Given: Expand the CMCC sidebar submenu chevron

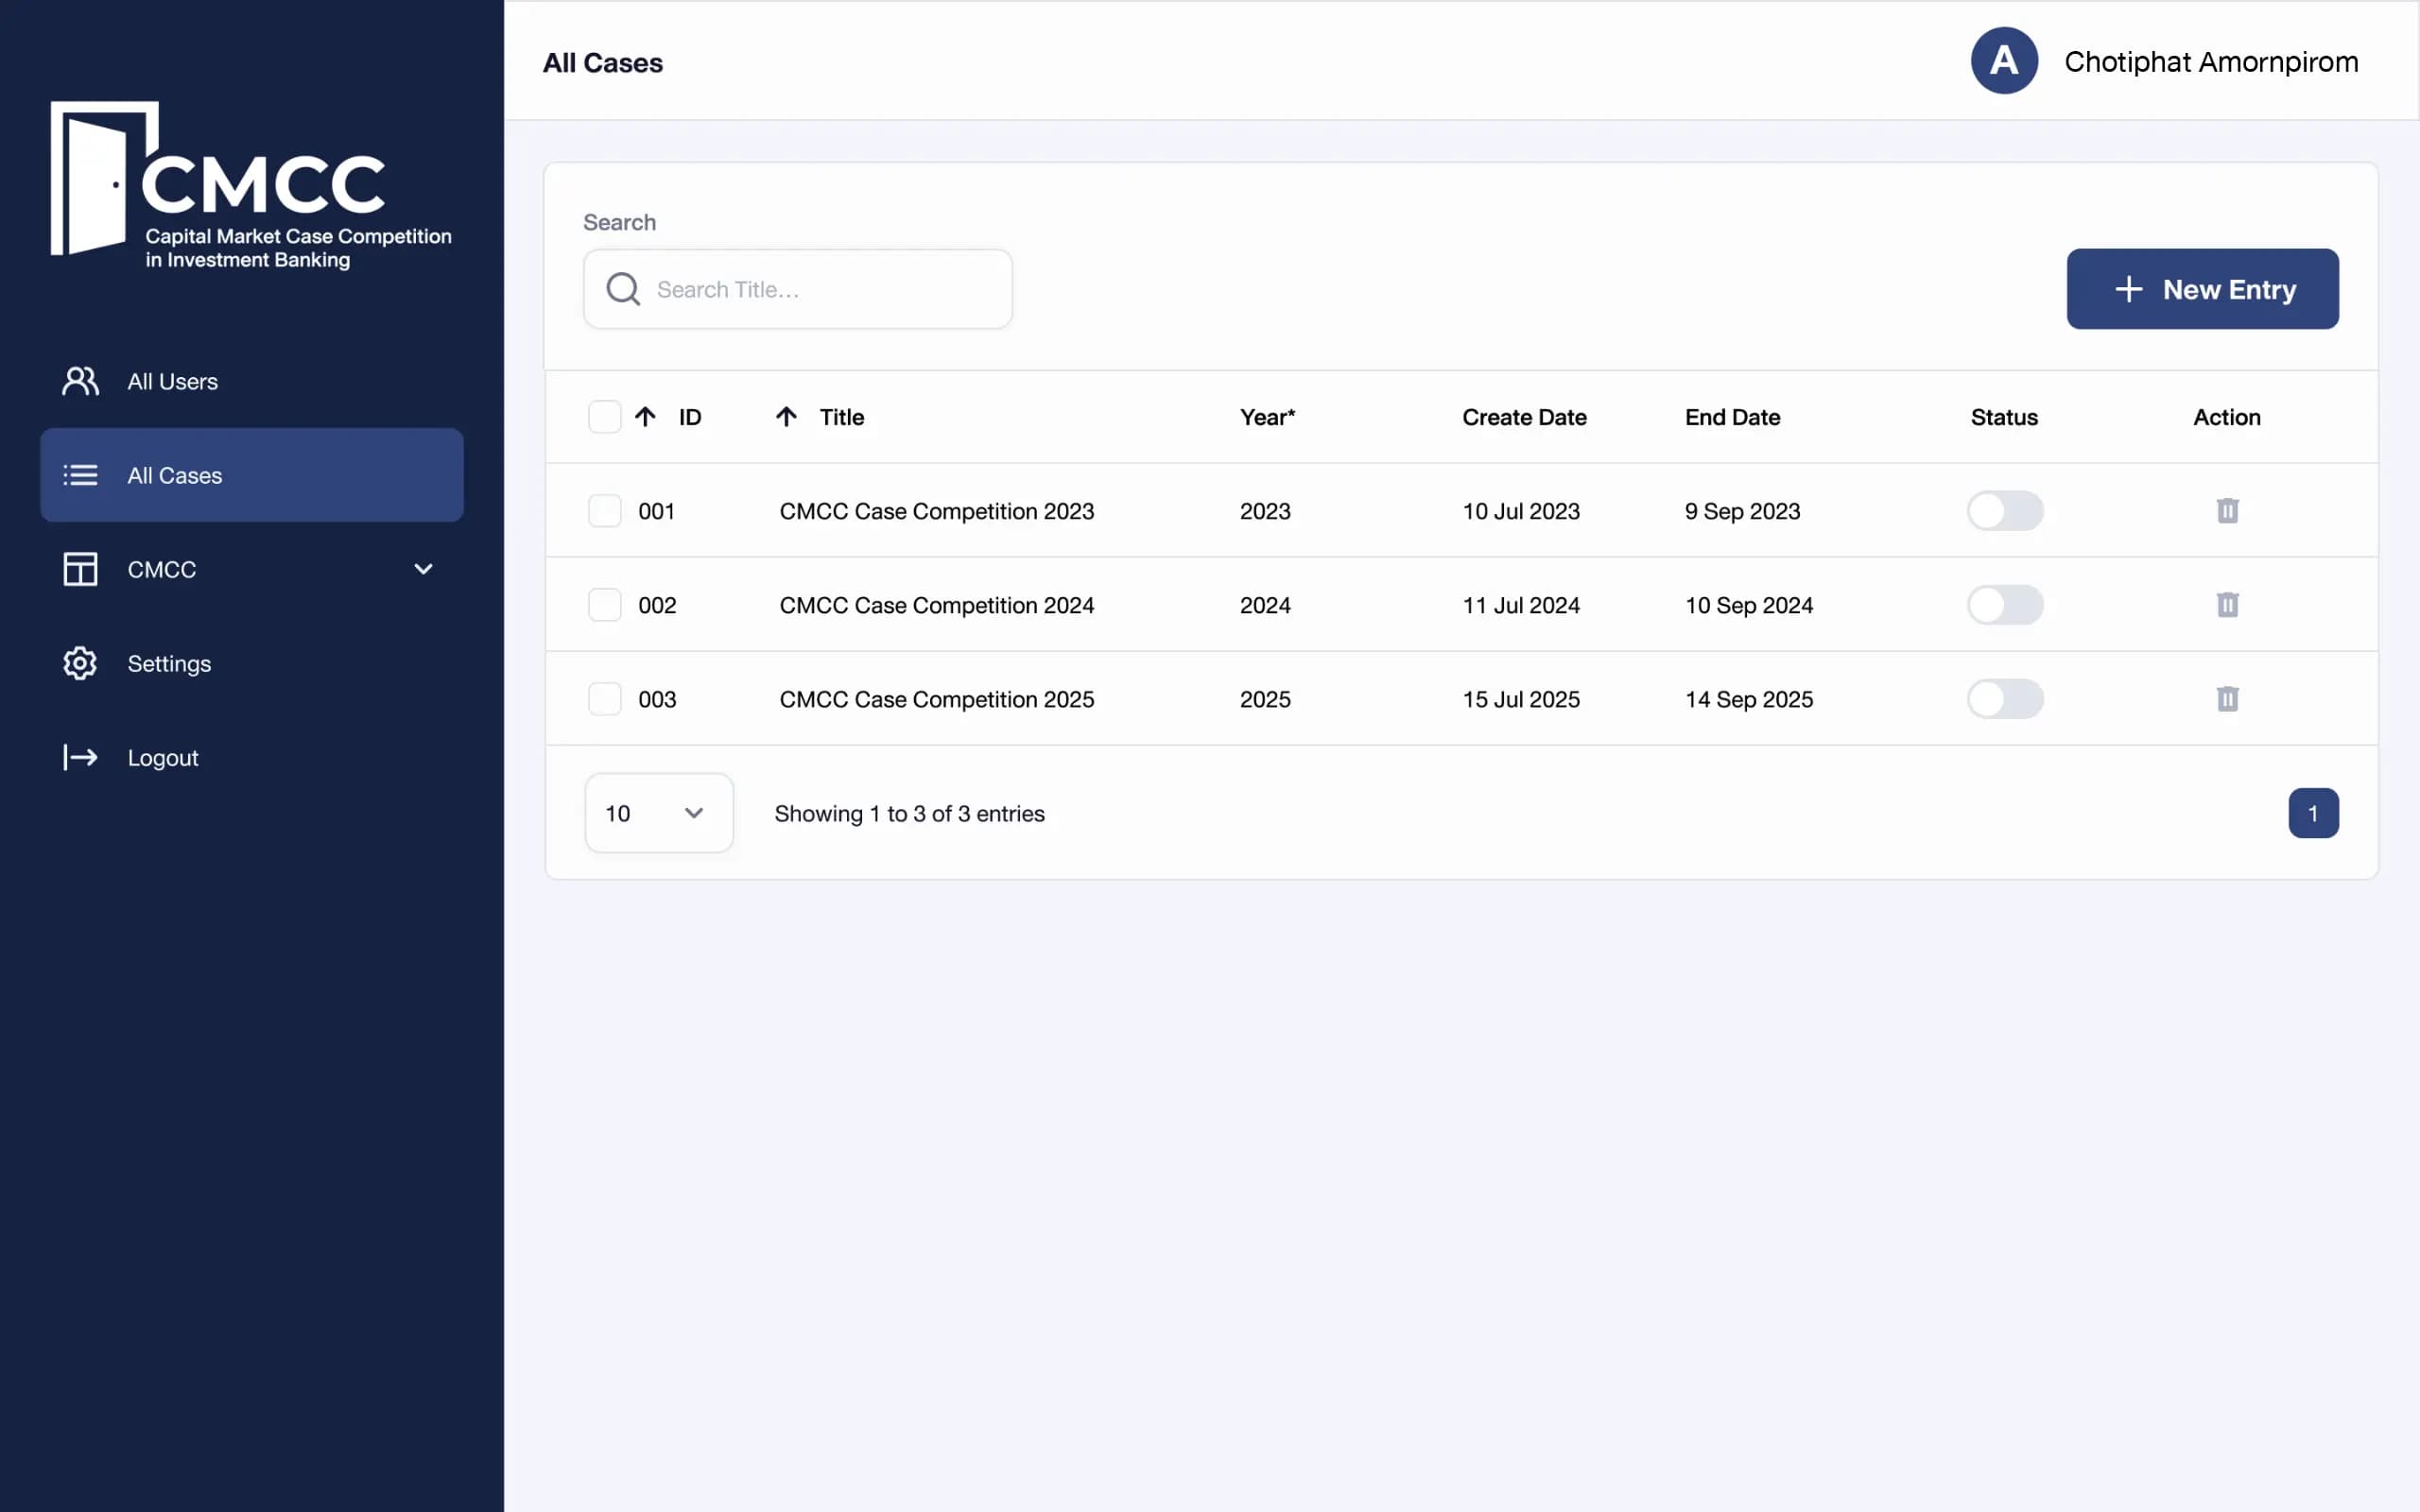Looking at the screenshot, I should pos(423,569).
